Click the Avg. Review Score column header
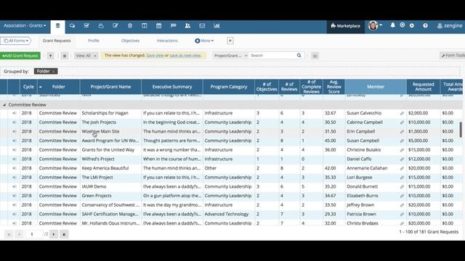The width and height of the screenshot is (465, 261). pyautogui.click(x=334, y=87)
